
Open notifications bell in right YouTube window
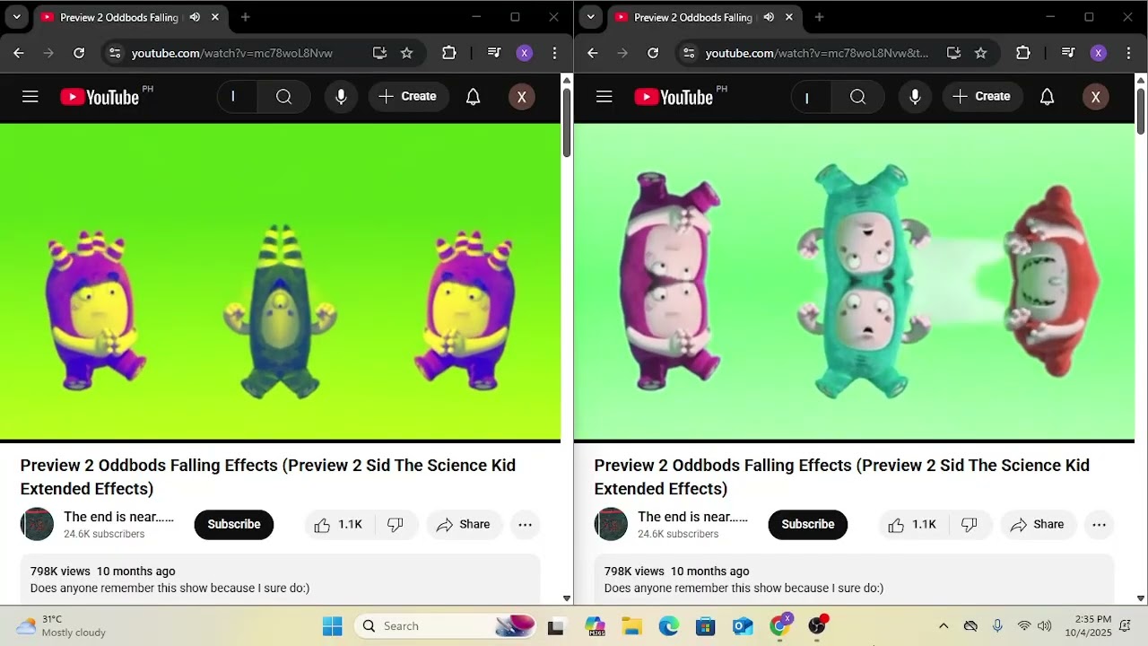click(x=1047, y=97)
